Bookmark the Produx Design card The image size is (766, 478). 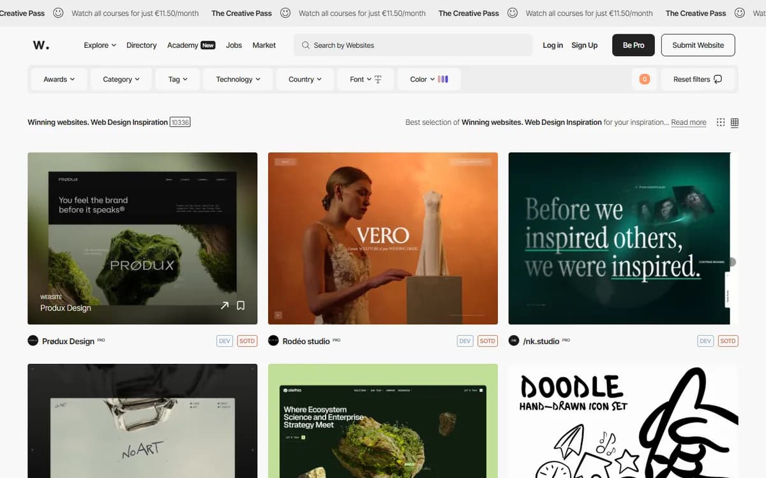[x=241, y=306]
